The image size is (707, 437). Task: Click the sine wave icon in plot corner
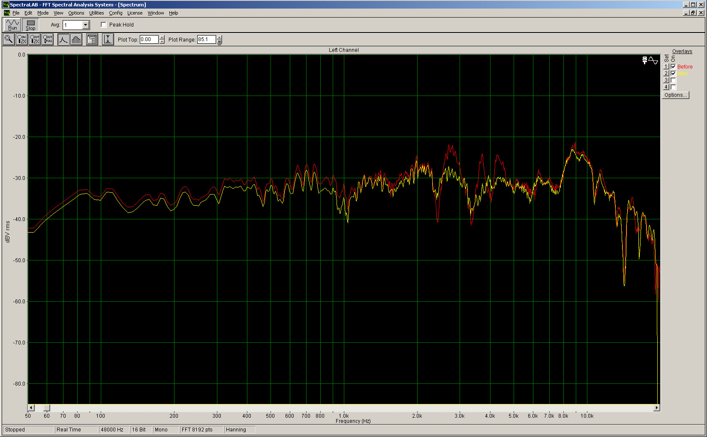(653, 60)
